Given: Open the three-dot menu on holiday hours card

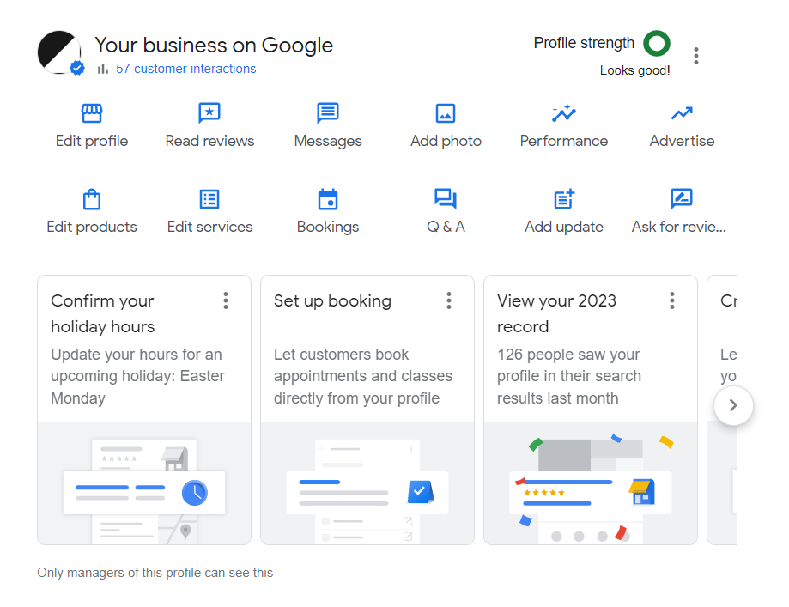Looking at the screenshot, I should click(226, 300).
